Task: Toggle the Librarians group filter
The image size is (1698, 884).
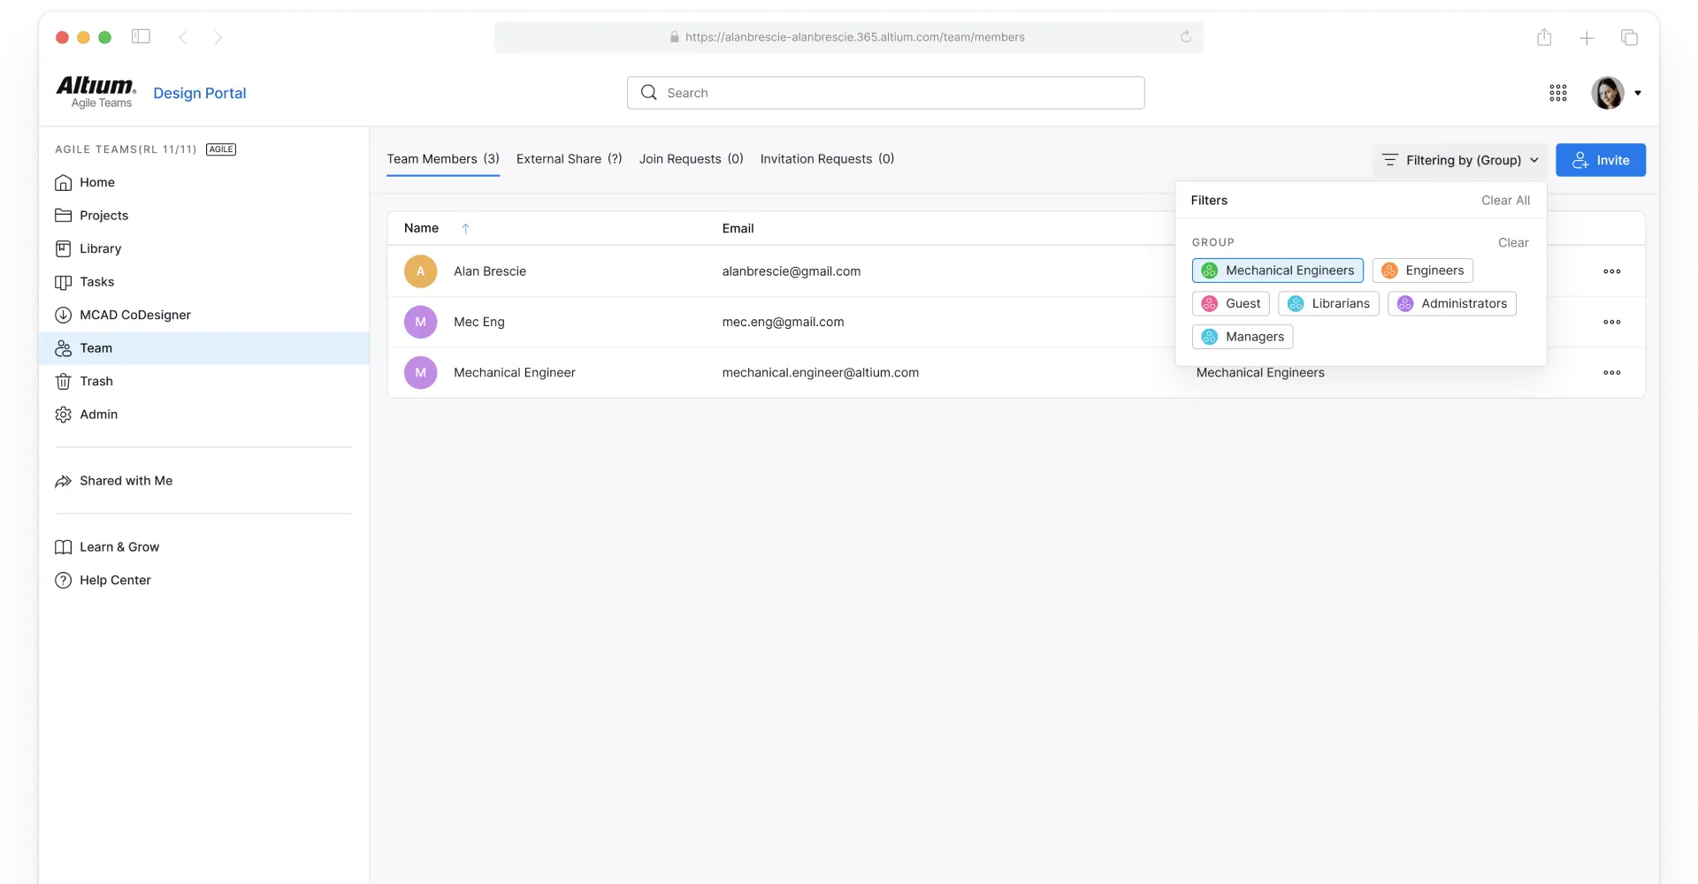Action: (1328, 303)
